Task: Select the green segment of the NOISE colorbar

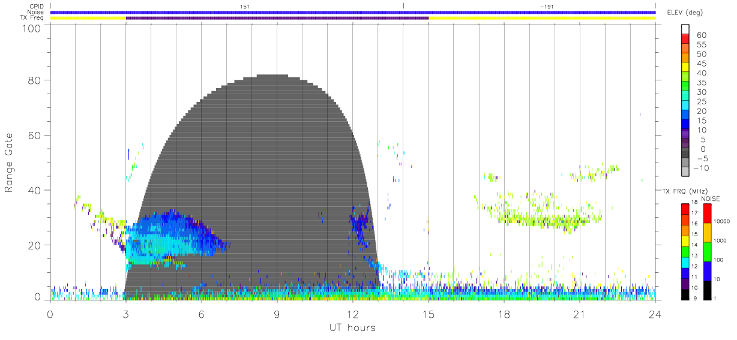Action: click(x=707, y=251)
